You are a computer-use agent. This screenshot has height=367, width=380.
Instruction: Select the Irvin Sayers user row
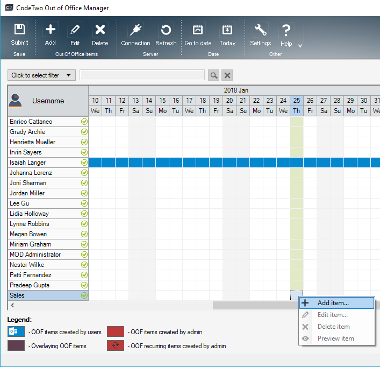(48, 152)
